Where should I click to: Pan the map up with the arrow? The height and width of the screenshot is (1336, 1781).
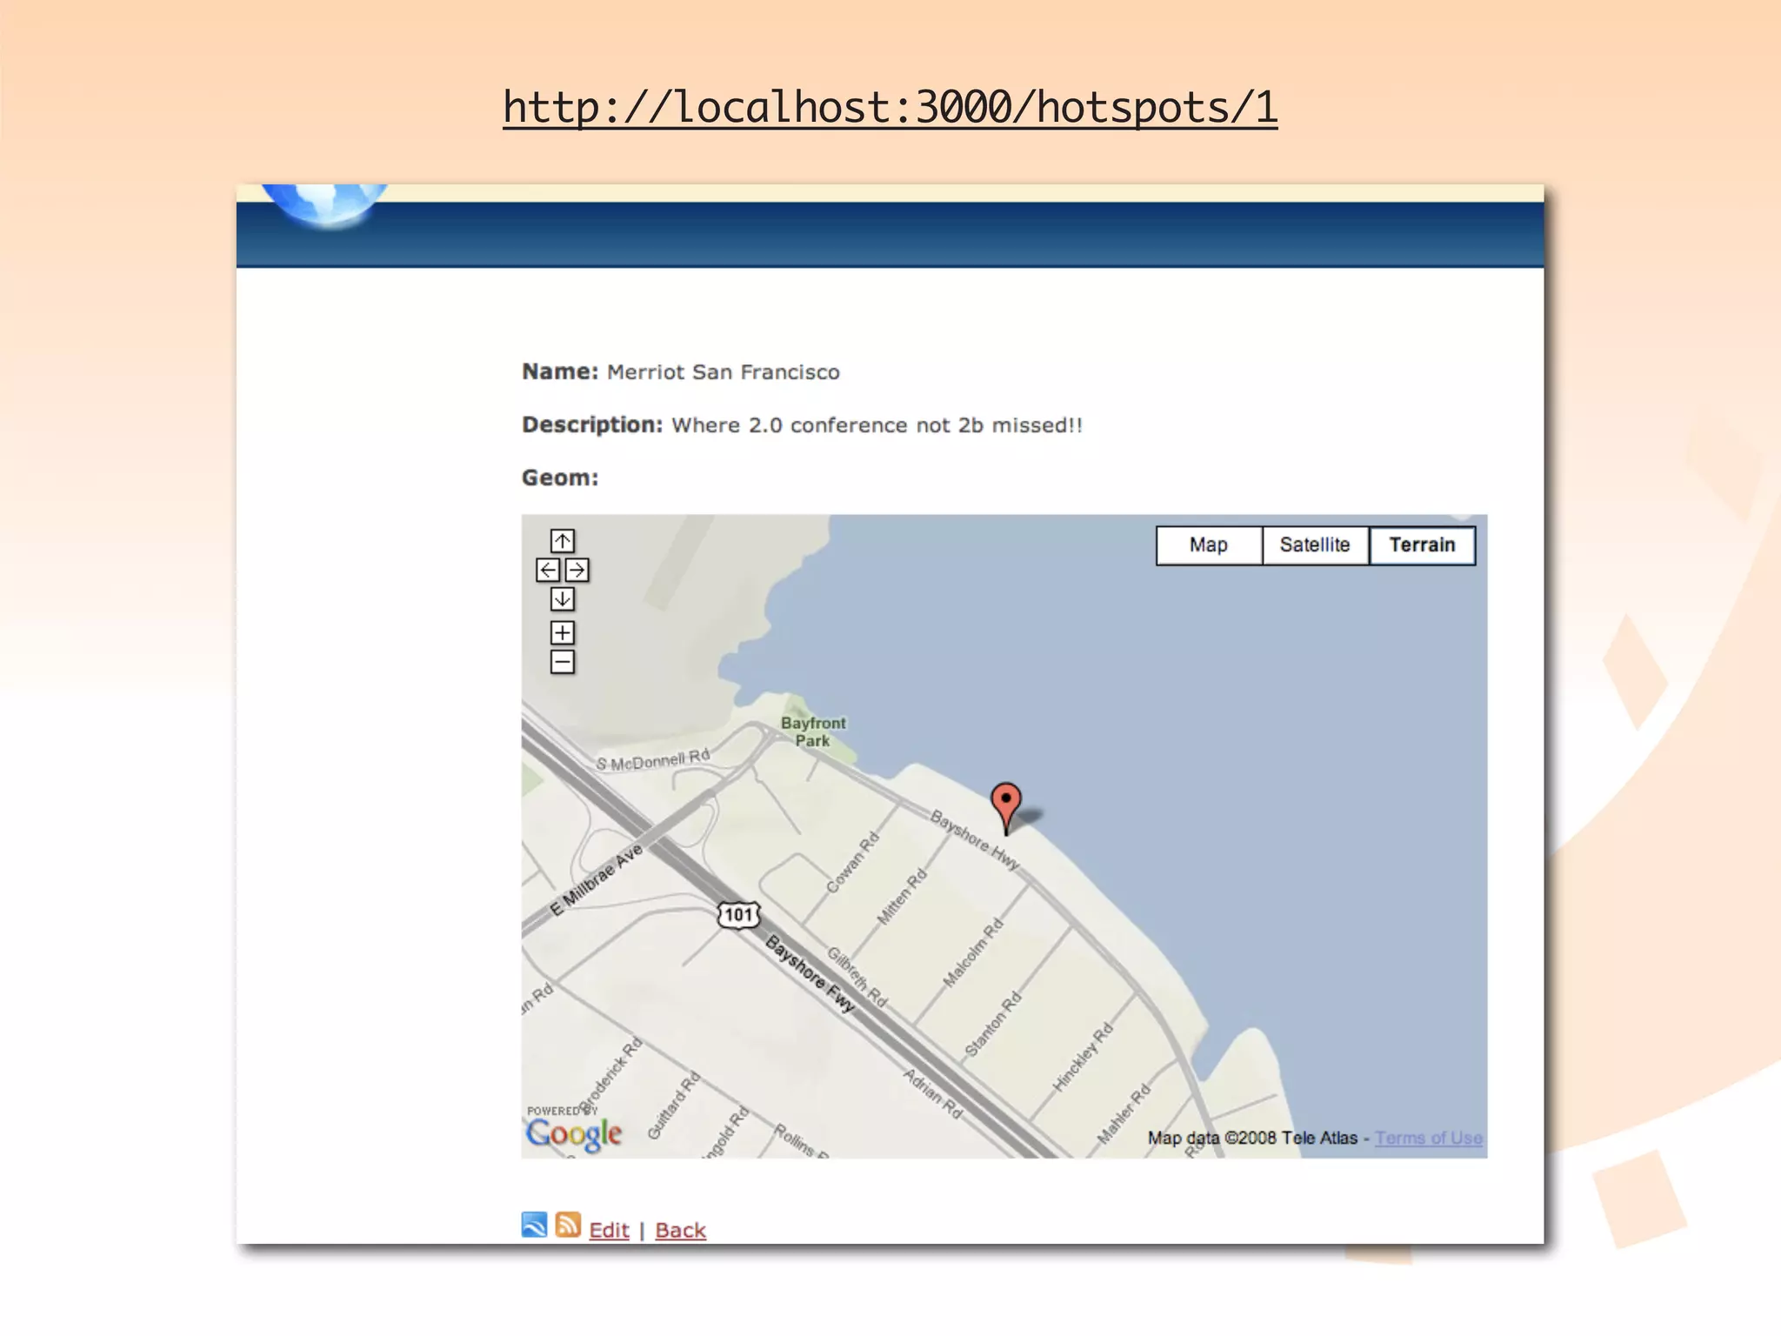coord(563,541)
